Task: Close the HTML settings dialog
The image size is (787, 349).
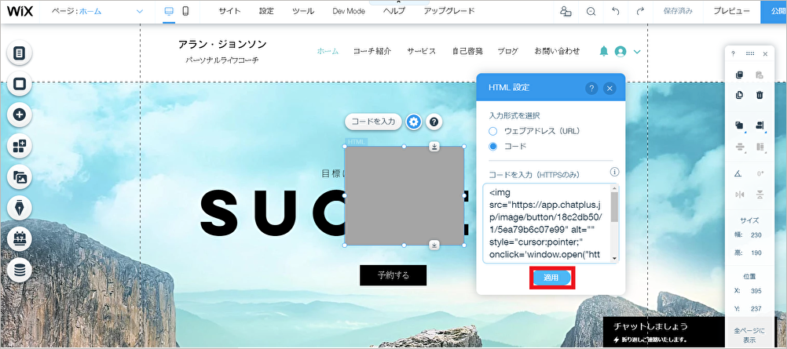Action: (x=609, y=89)
